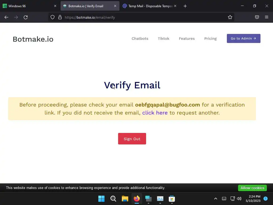This screenshot has height=205, width=273.
Task: Open File Explorer from the taskbar
Action: (125, 199)
